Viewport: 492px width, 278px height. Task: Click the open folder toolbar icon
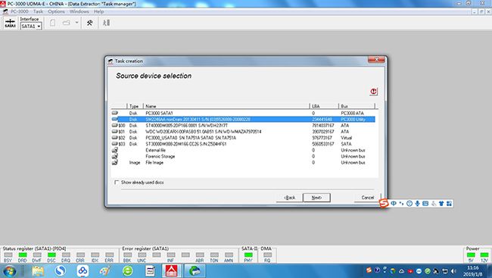66,23
